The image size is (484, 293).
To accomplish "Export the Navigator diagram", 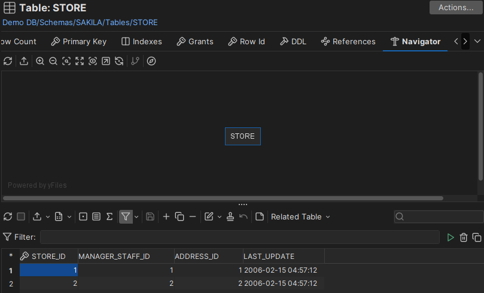I will click(x=24, y=61).
